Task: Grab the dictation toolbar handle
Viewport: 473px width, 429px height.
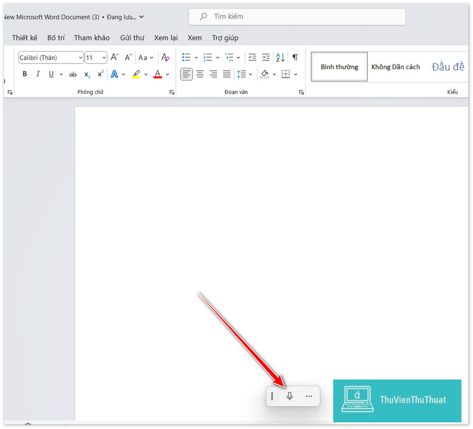Action: coord(272,396)
